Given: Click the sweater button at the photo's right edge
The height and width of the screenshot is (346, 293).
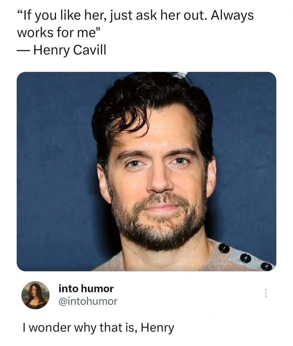Looking at the screenshot, I should point(266,267).
